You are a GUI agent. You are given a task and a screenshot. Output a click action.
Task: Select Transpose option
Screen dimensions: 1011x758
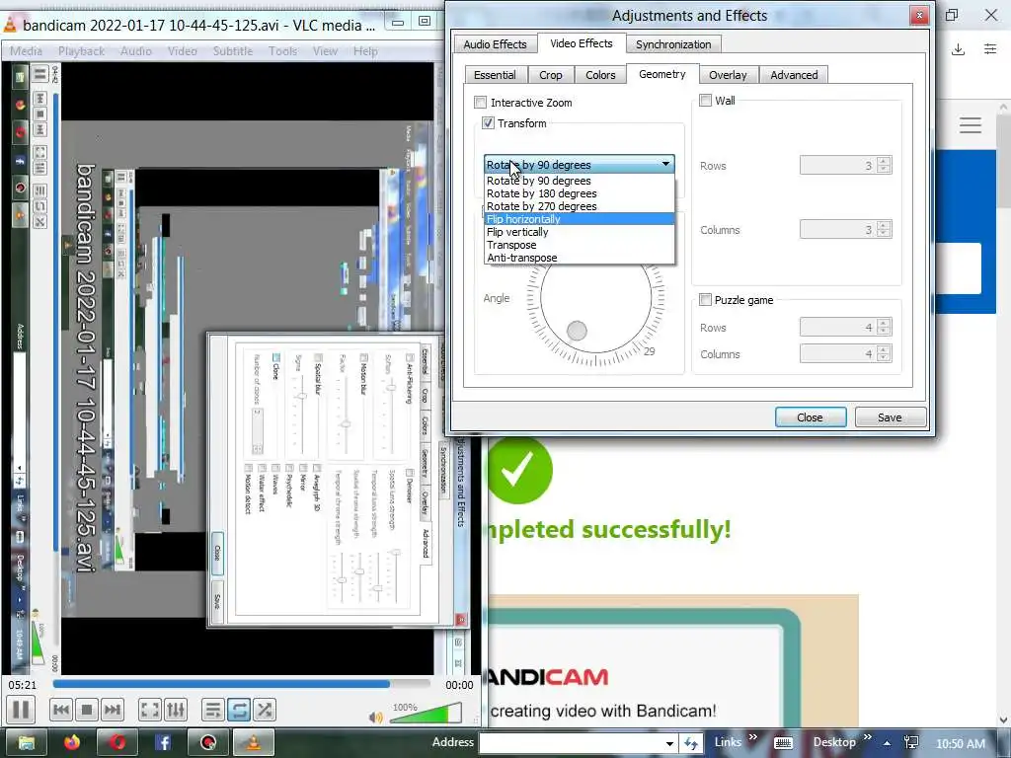[580, 245]
